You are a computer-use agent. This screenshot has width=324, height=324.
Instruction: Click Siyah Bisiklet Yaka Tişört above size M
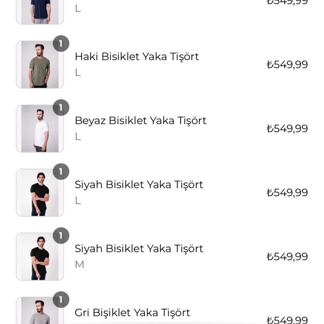(139, 249)
